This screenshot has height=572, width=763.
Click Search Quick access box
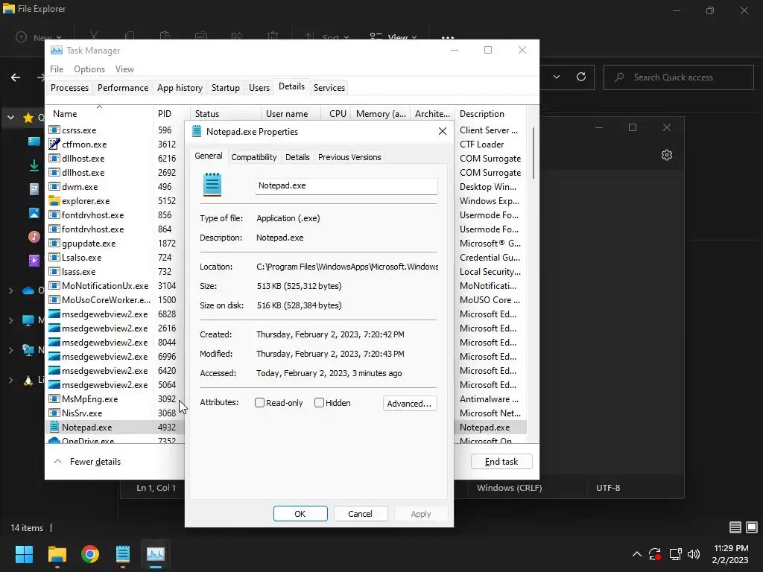pos(678,77)
